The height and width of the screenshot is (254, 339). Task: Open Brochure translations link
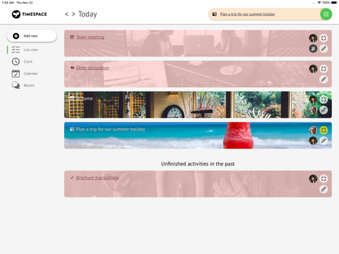[98, 178]
